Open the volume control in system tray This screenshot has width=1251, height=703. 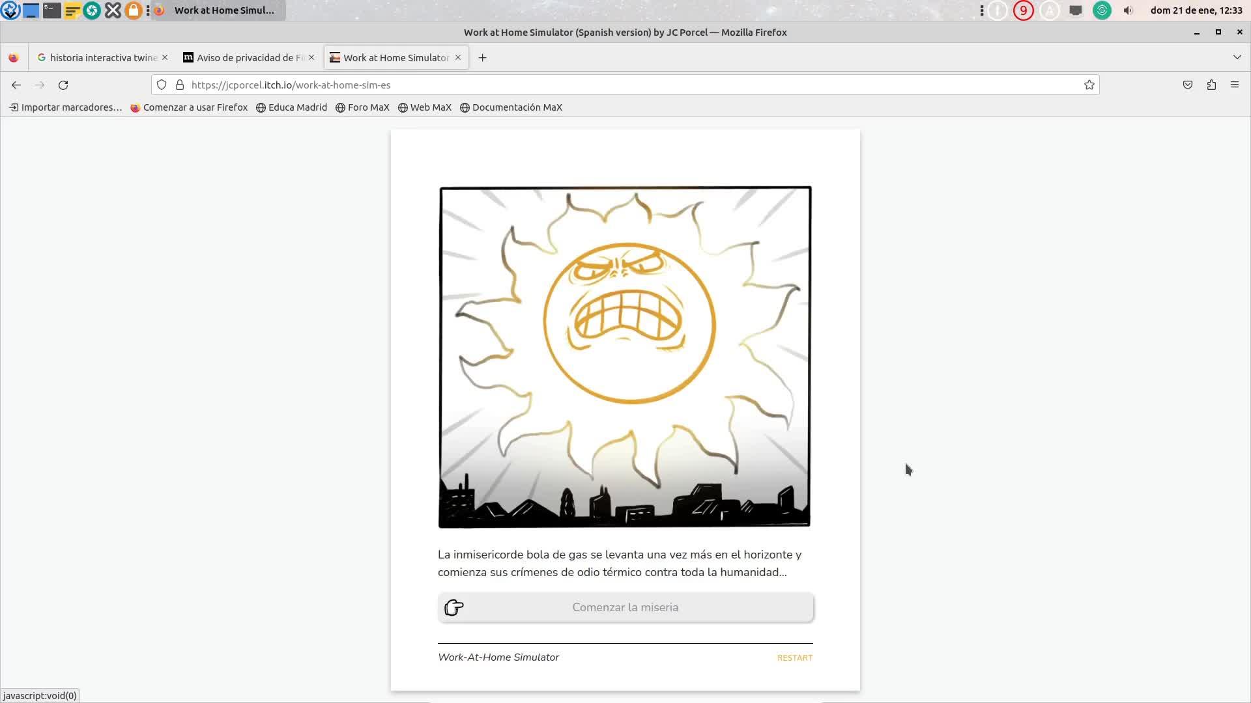[1128, 10]
